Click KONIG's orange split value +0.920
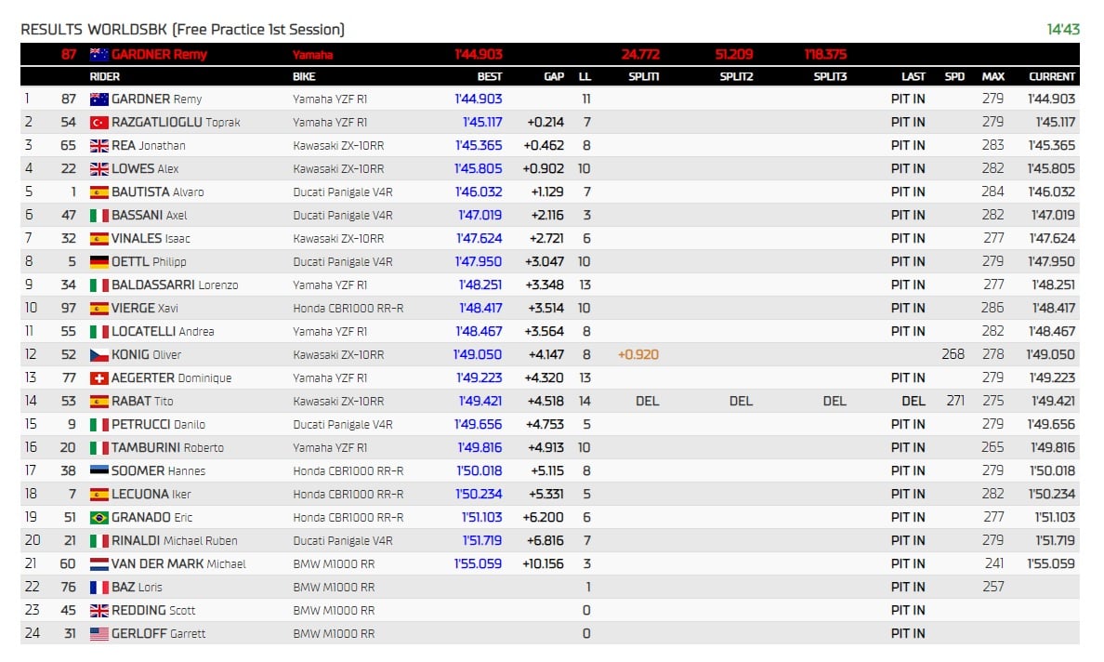The image size is (1104, 662). [638, 355]
